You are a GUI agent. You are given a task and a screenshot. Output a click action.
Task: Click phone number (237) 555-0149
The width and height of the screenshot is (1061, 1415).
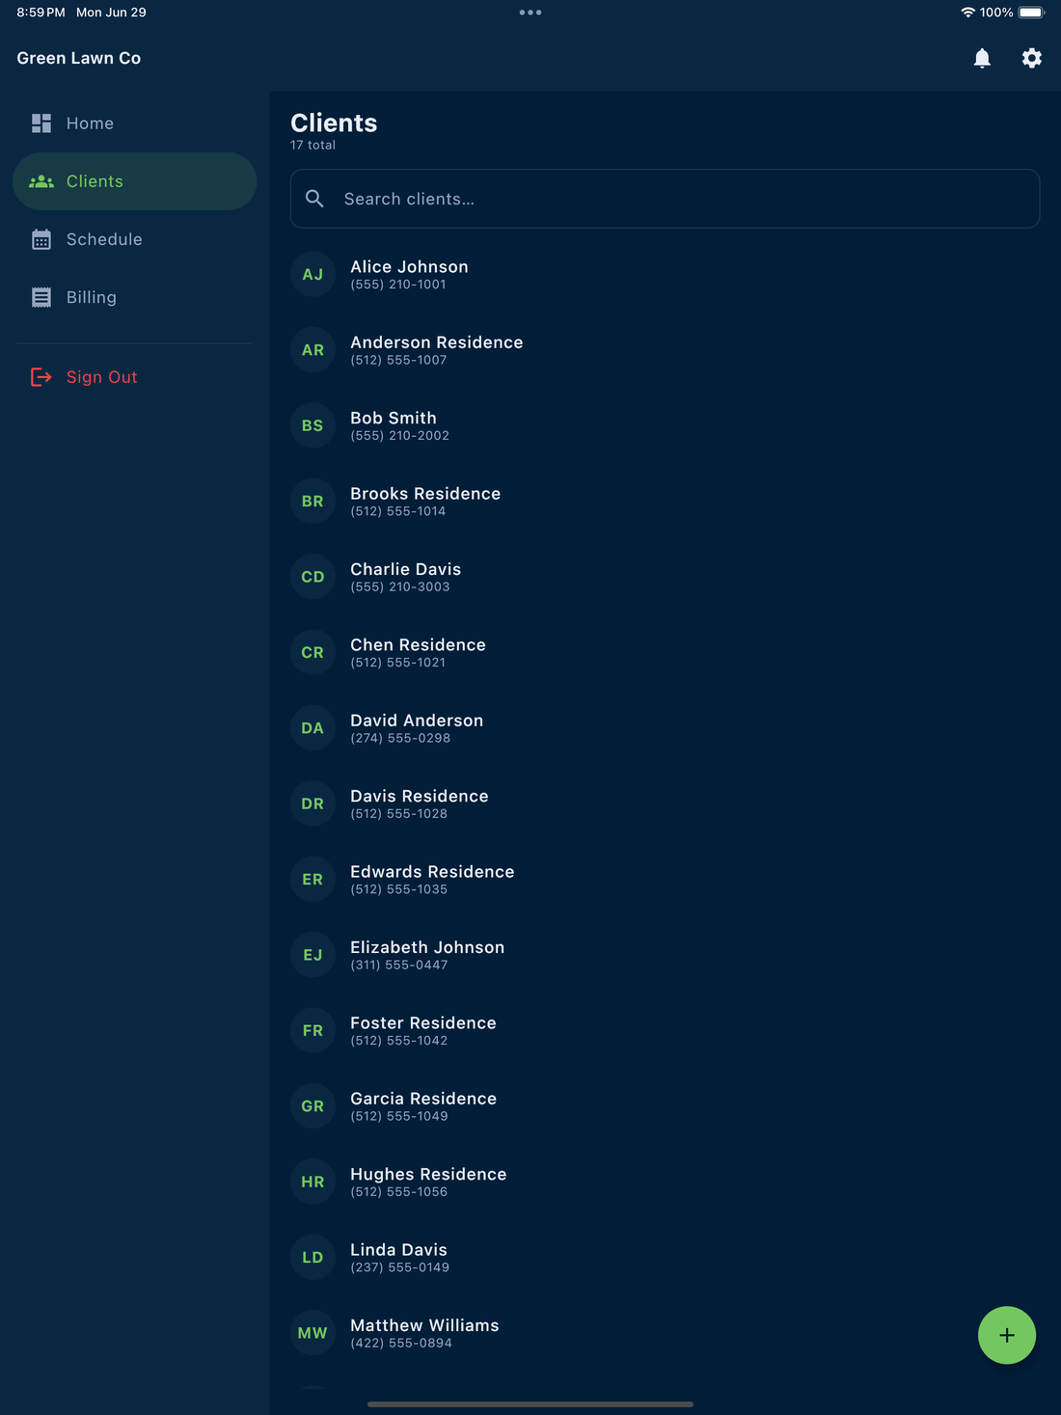tap(400, 1267)
